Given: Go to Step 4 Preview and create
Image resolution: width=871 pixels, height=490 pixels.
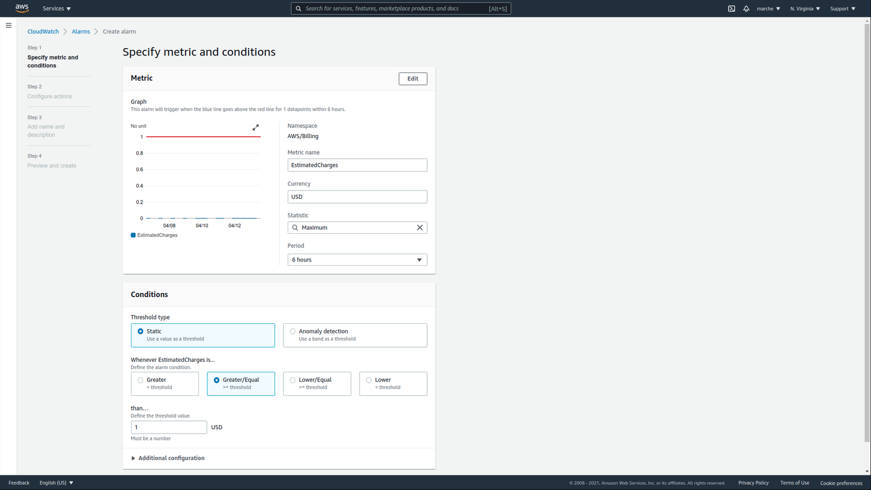Looking at the screenshot, I should click(x=52, y=166).
